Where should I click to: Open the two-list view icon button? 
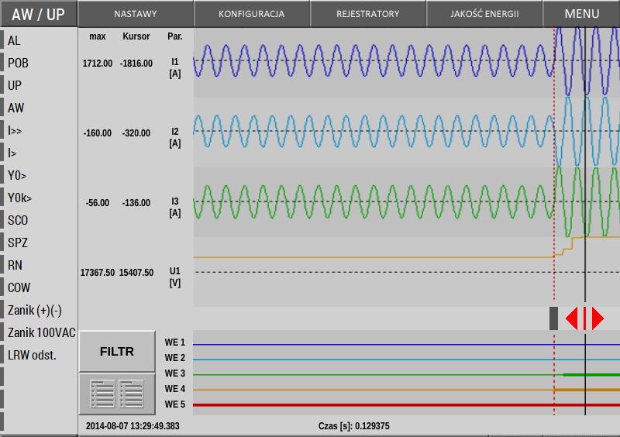pyautogui.click(x=117, y=394)
